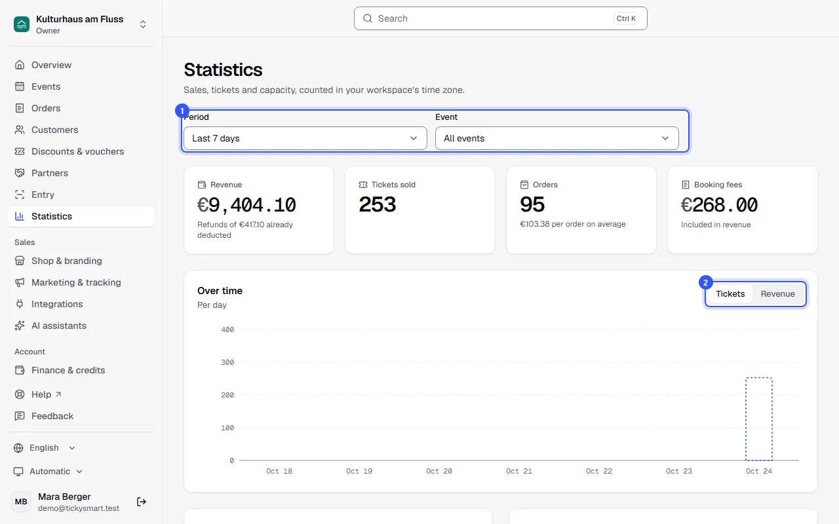Click the Integrations plug icon

(20, 304)
